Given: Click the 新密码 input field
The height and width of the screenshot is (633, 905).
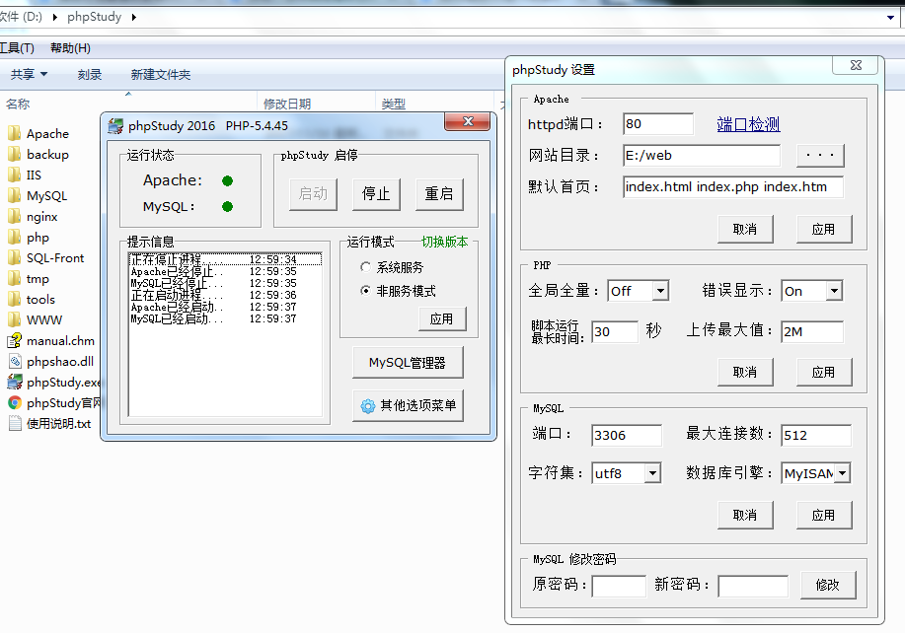Looking at the screenshot, I should click(753, 587).
